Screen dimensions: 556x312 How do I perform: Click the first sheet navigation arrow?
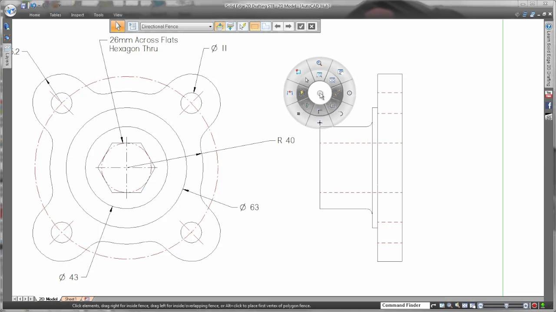pos(15,299)
